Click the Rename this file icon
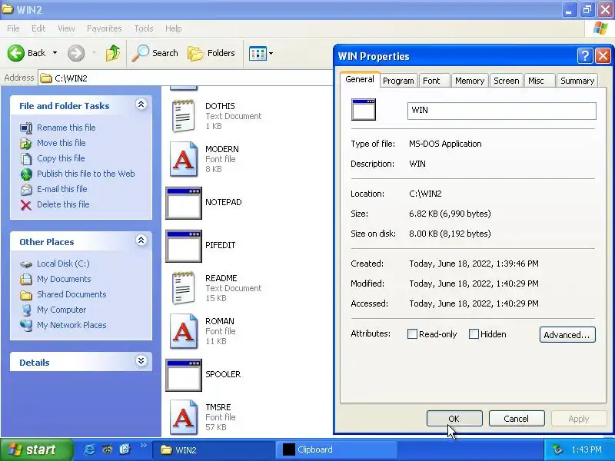Screen dimensions: 615x461 [x=26, y=128]
